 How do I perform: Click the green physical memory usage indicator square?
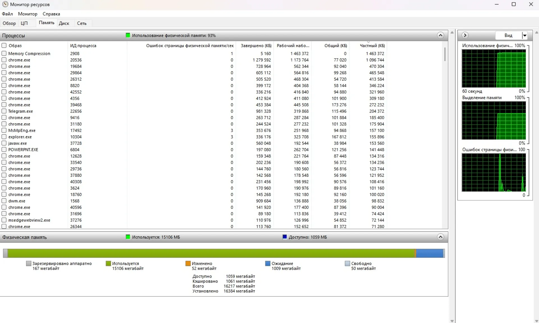128,35
